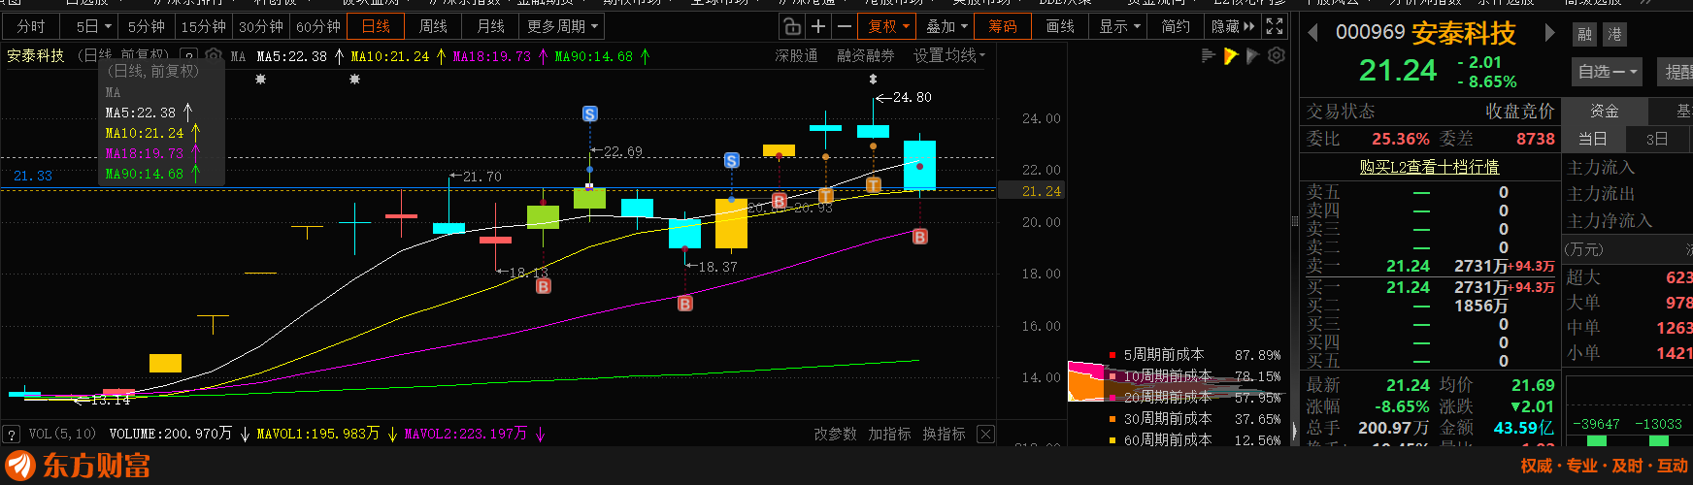Click 改参数 button

point(835,435)
